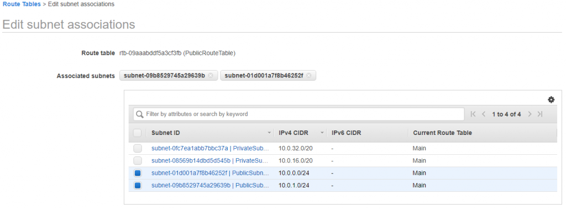
Task: Open Route Tables breadcrumb link
Action: click(x=22, y=4)
